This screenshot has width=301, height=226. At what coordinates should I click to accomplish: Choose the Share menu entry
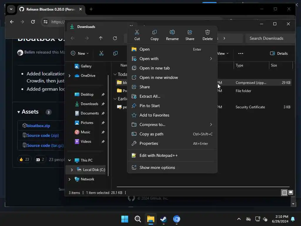(x=172, y=87)
